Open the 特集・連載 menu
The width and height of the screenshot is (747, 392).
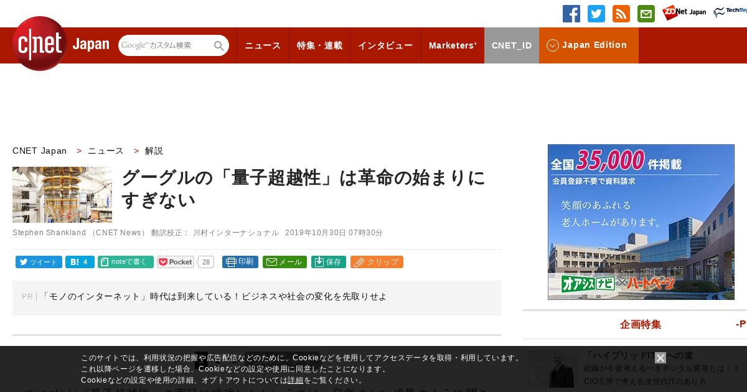point(319,45)
